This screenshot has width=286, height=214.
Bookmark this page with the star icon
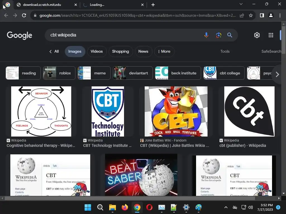pos(251,16)
